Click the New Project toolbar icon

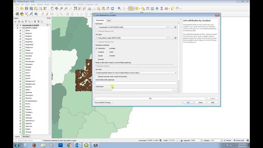17,8
